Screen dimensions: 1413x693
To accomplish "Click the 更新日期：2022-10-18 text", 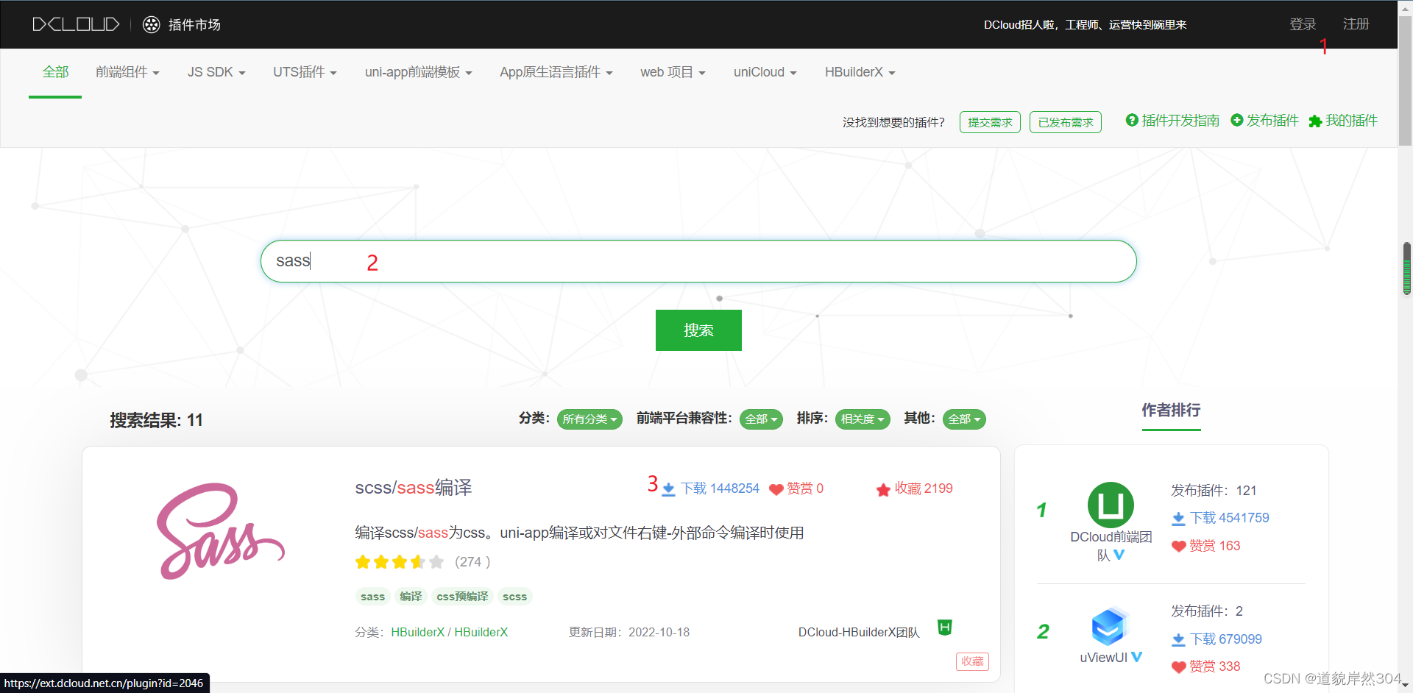I will 629,633.
